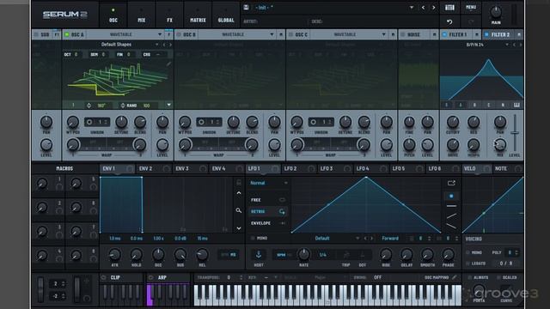This screenshot has width=550, height=309.
Task: Open the MENU button
Action: 471,8
